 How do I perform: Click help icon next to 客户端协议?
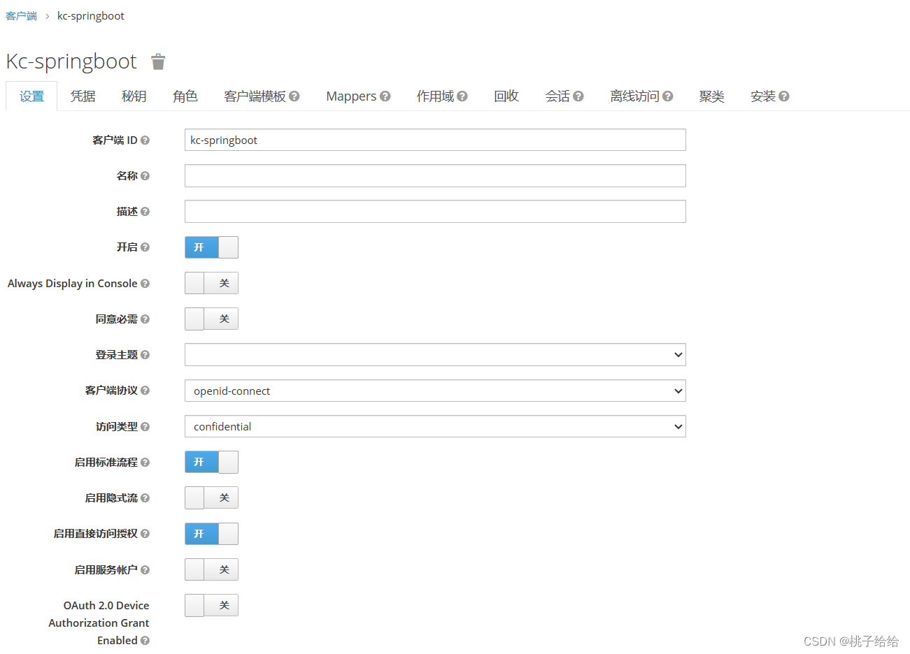pyautogui.click(x=145, y=391)
